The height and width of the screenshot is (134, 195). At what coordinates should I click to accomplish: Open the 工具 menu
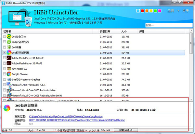point(171,11)
